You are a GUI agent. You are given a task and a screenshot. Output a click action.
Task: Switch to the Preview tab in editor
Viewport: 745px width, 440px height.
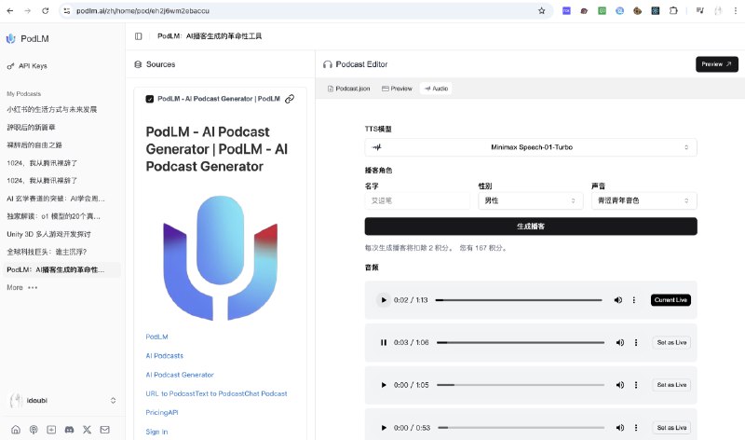pos(398,89)
